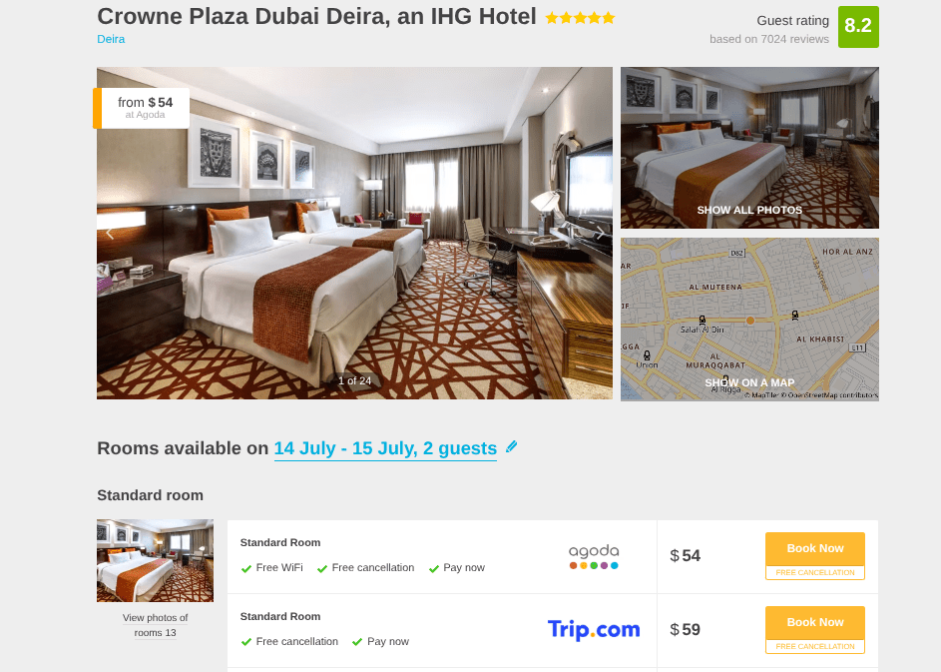Click the Trip.com logo in second offer
Image resolution: width=941 pixels, height=672 pixels.
[x=594, y=629]
